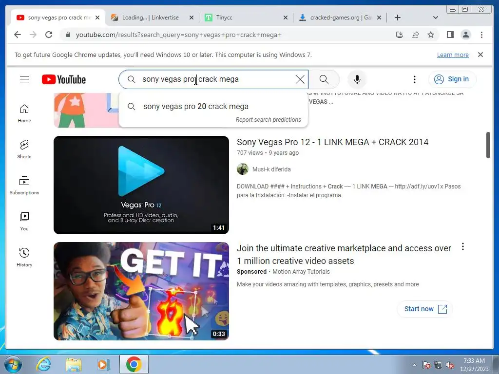The image size is (499, 374).
Task: Open Windows Explorer from the taskbar
Action: point(74,365)
